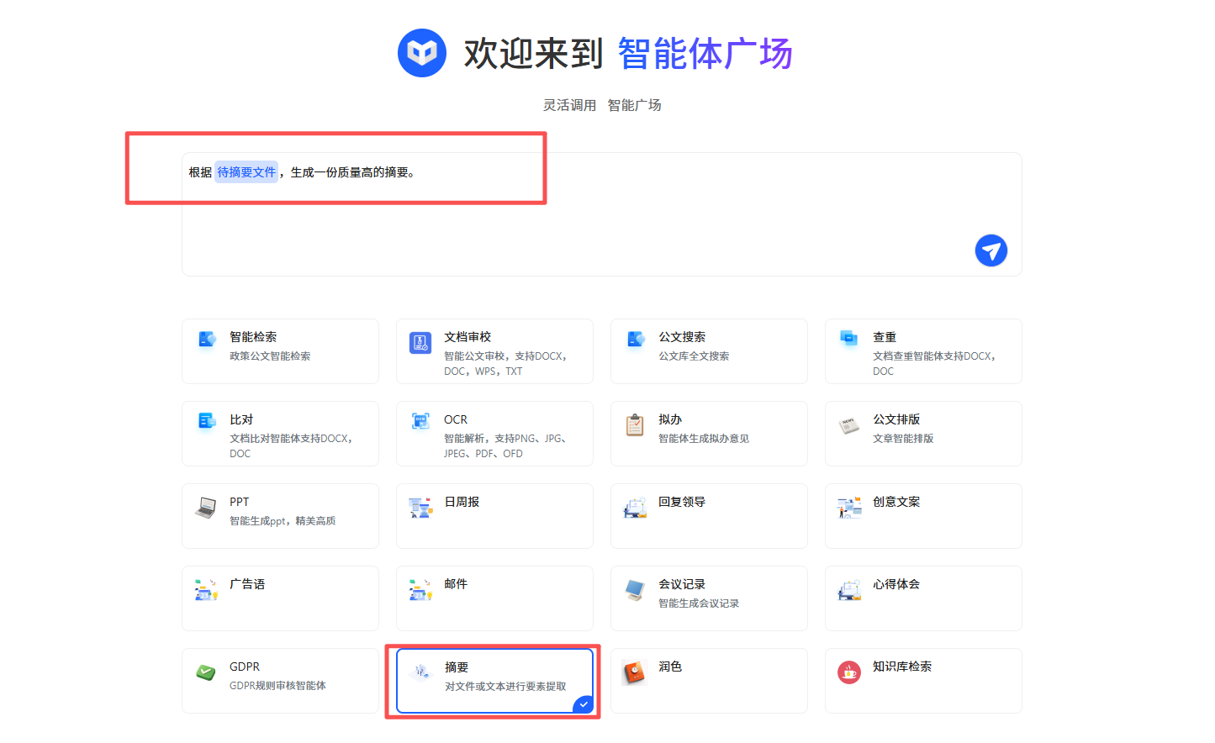The width and height of the screenshot is (1215, 743).
Task: Choose the 会议记录 agent card
Action: pyautogui.click(x=709, y=598)
